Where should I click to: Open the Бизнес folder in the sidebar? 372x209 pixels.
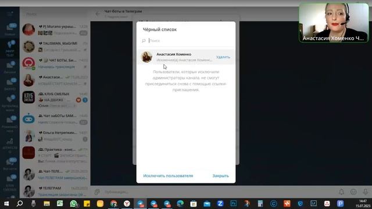10,84
